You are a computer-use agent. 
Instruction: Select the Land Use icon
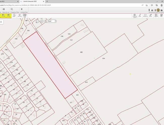tap(25, 16)
